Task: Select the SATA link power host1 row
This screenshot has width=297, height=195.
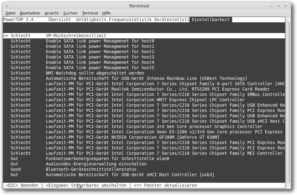Action: point(144,46)
